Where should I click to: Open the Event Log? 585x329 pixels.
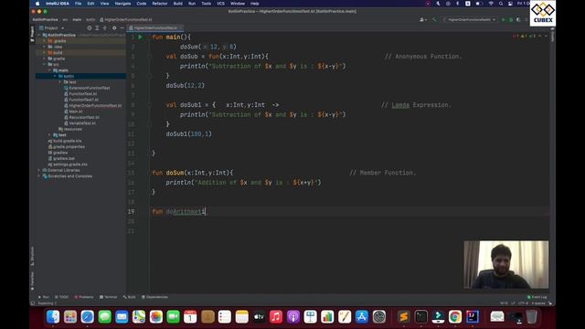coord(537,297)
